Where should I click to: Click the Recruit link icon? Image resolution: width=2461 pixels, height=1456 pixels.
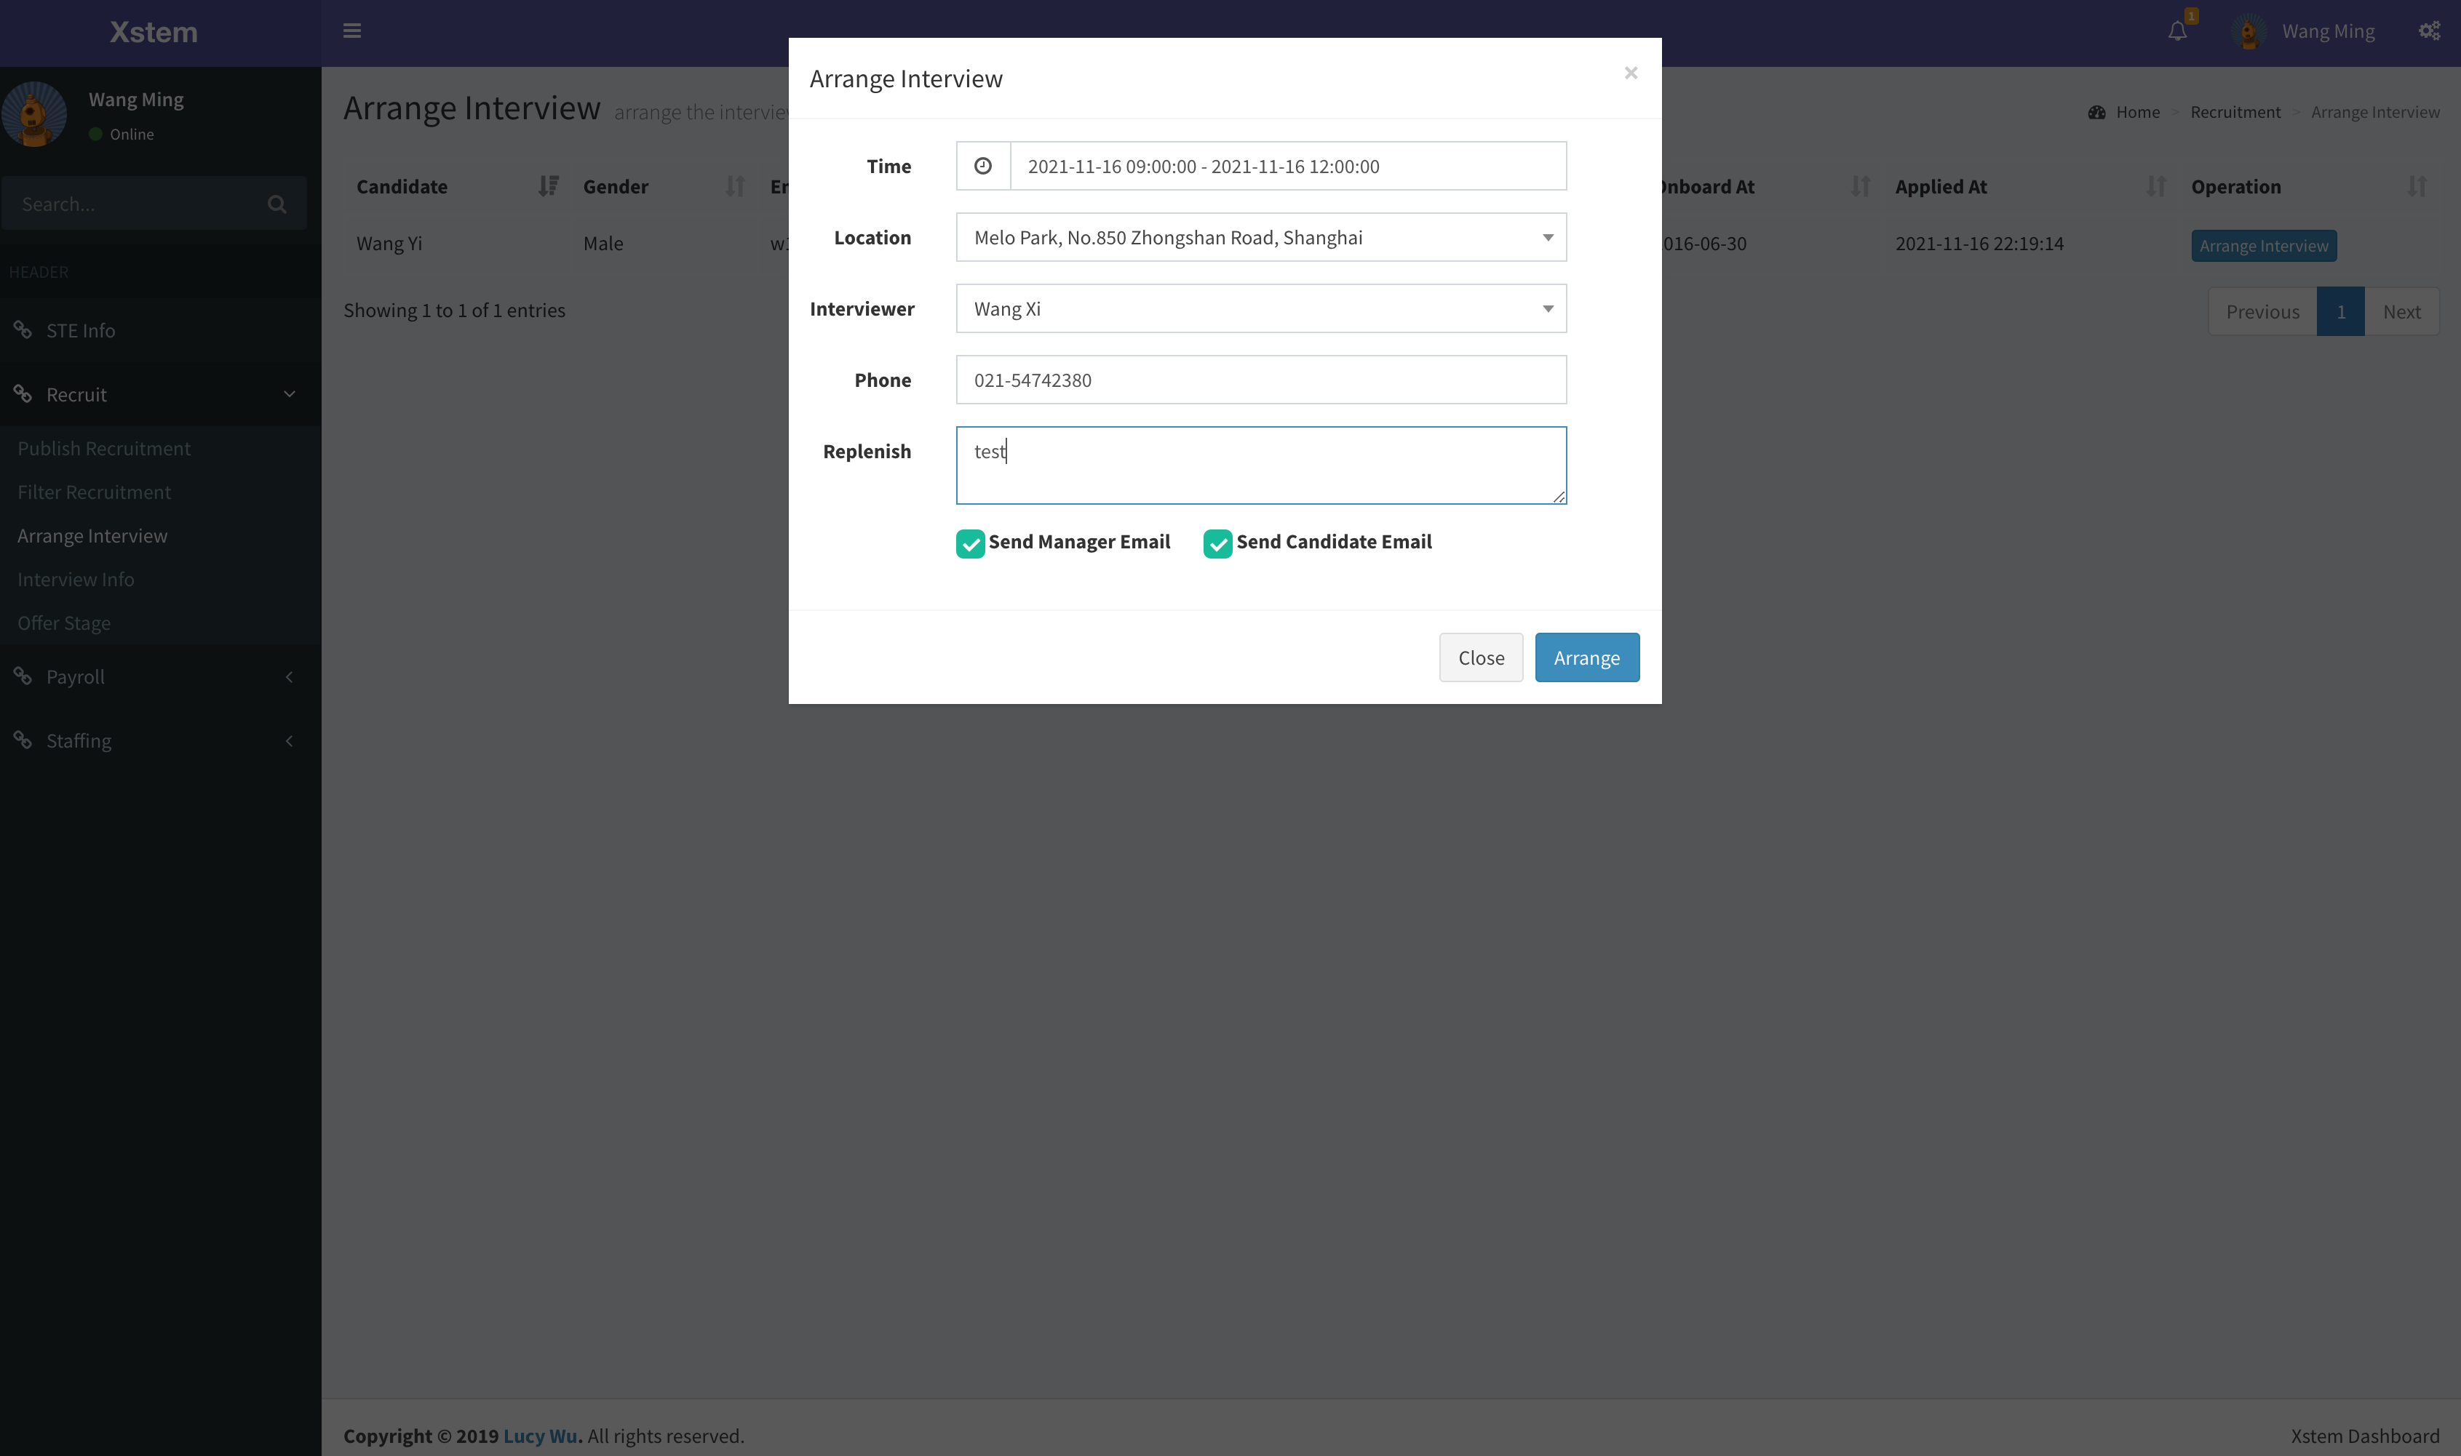coord(23,393)
